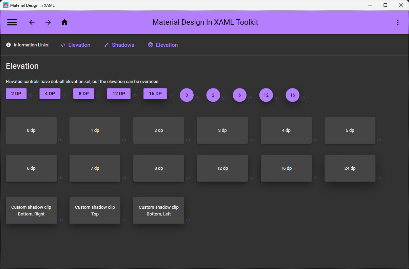Go forward with the right arrow
This screenshot has width=409, height=269.
[x=48, y=22]
